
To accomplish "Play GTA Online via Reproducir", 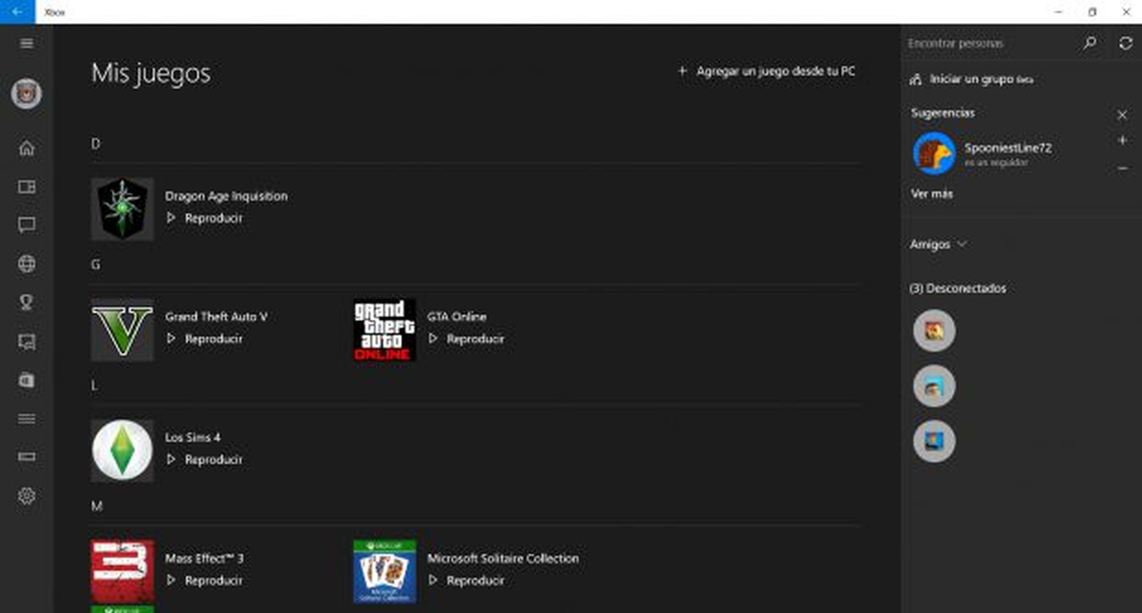I will point(466,339).
